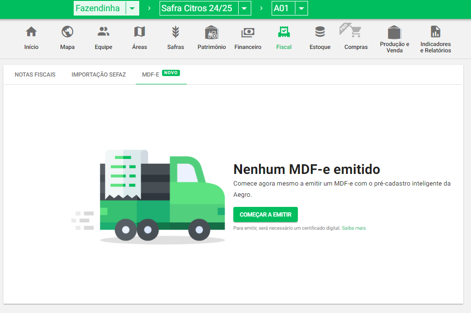Select the Áreas map icon
Viewport: 471px width, 313px height.
point(139,32)
